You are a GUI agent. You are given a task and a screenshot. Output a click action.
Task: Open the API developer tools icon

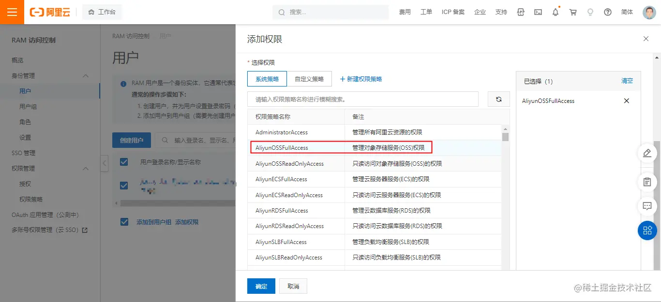coord(521,12)
